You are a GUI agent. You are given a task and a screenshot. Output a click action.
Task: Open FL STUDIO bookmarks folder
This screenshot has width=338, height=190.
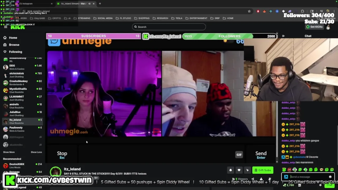pos(123,18)
